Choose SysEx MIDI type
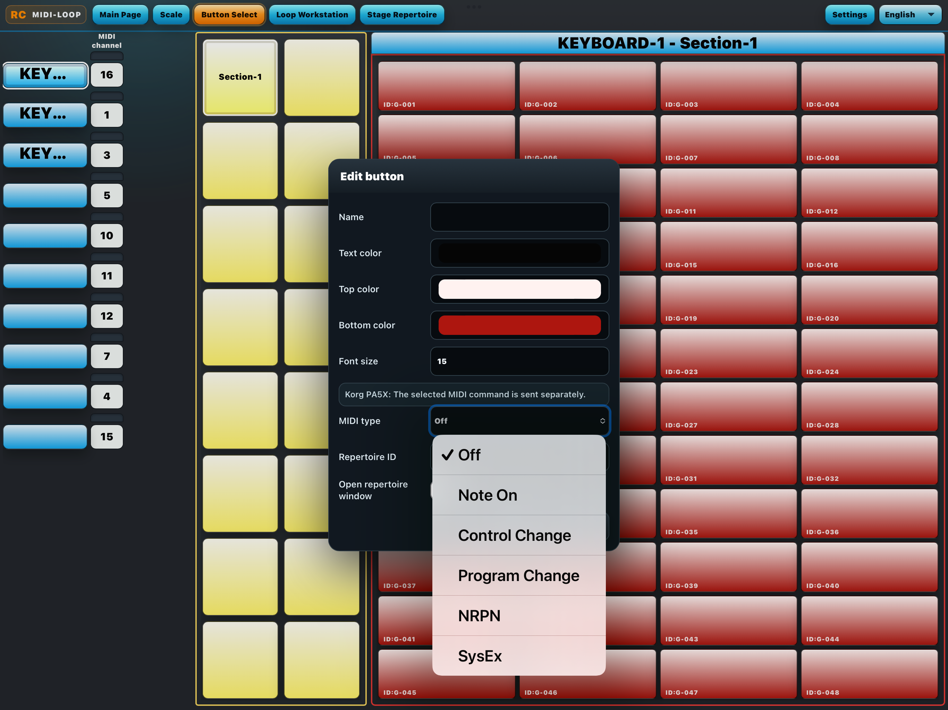This screenshot has width=948, height=710. [x=519, y=656]
